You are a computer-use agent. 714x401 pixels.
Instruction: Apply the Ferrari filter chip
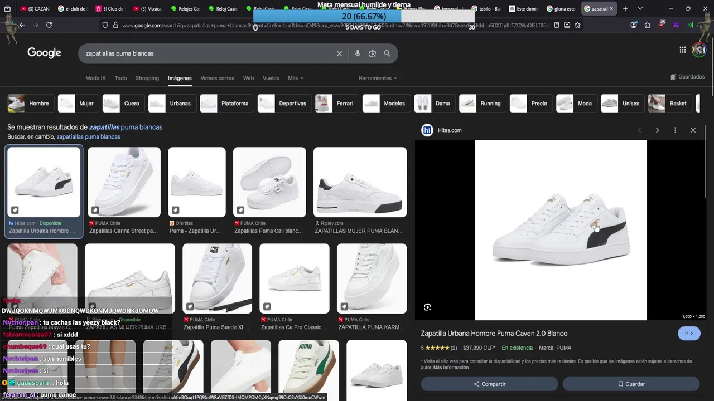click(x=337, y=104)
